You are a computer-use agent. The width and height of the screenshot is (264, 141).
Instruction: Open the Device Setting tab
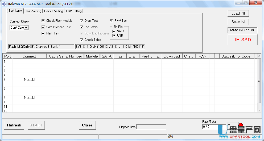pyautogui.click(x=53, y=11)
